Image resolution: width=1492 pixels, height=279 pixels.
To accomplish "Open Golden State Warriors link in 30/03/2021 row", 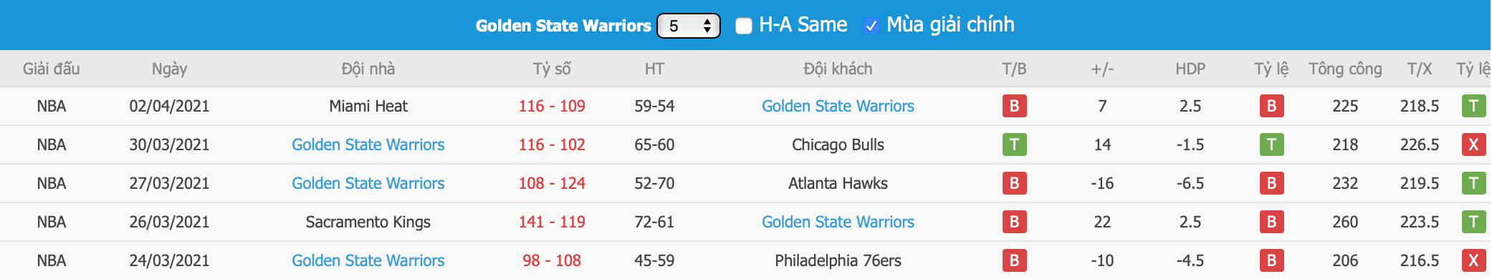I will click(368, 145).
